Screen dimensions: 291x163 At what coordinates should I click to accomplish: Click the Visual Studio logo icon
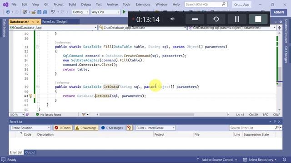5,4
